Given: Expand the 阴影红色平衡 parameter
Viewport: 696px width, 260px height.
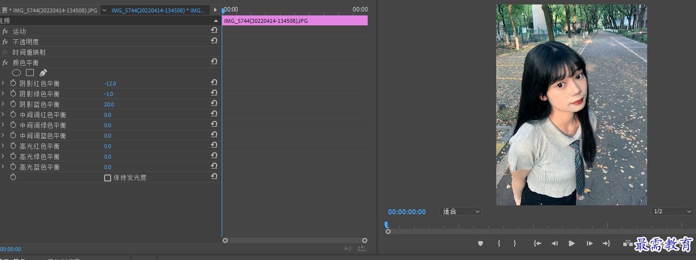Looking at the screenshot, I should point(3,84).
